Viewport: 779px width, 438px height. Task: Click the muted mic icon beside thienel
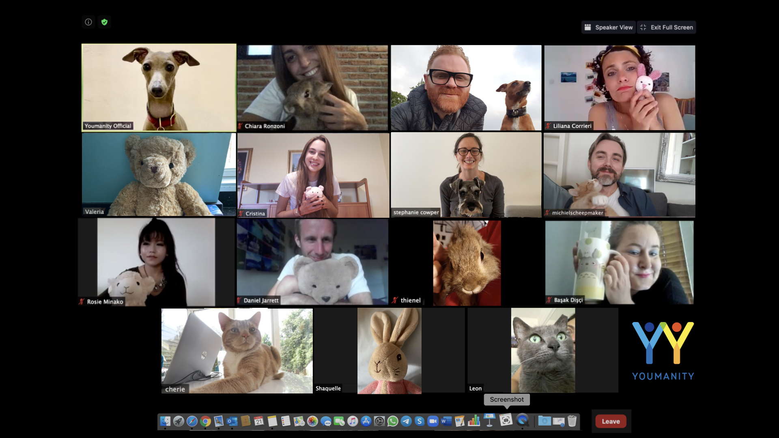(395, 300)
